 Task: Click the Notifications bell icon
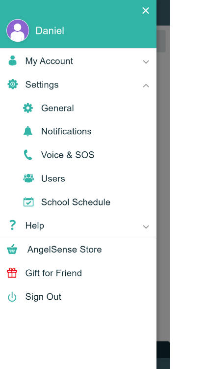click(x=28, y=131)
